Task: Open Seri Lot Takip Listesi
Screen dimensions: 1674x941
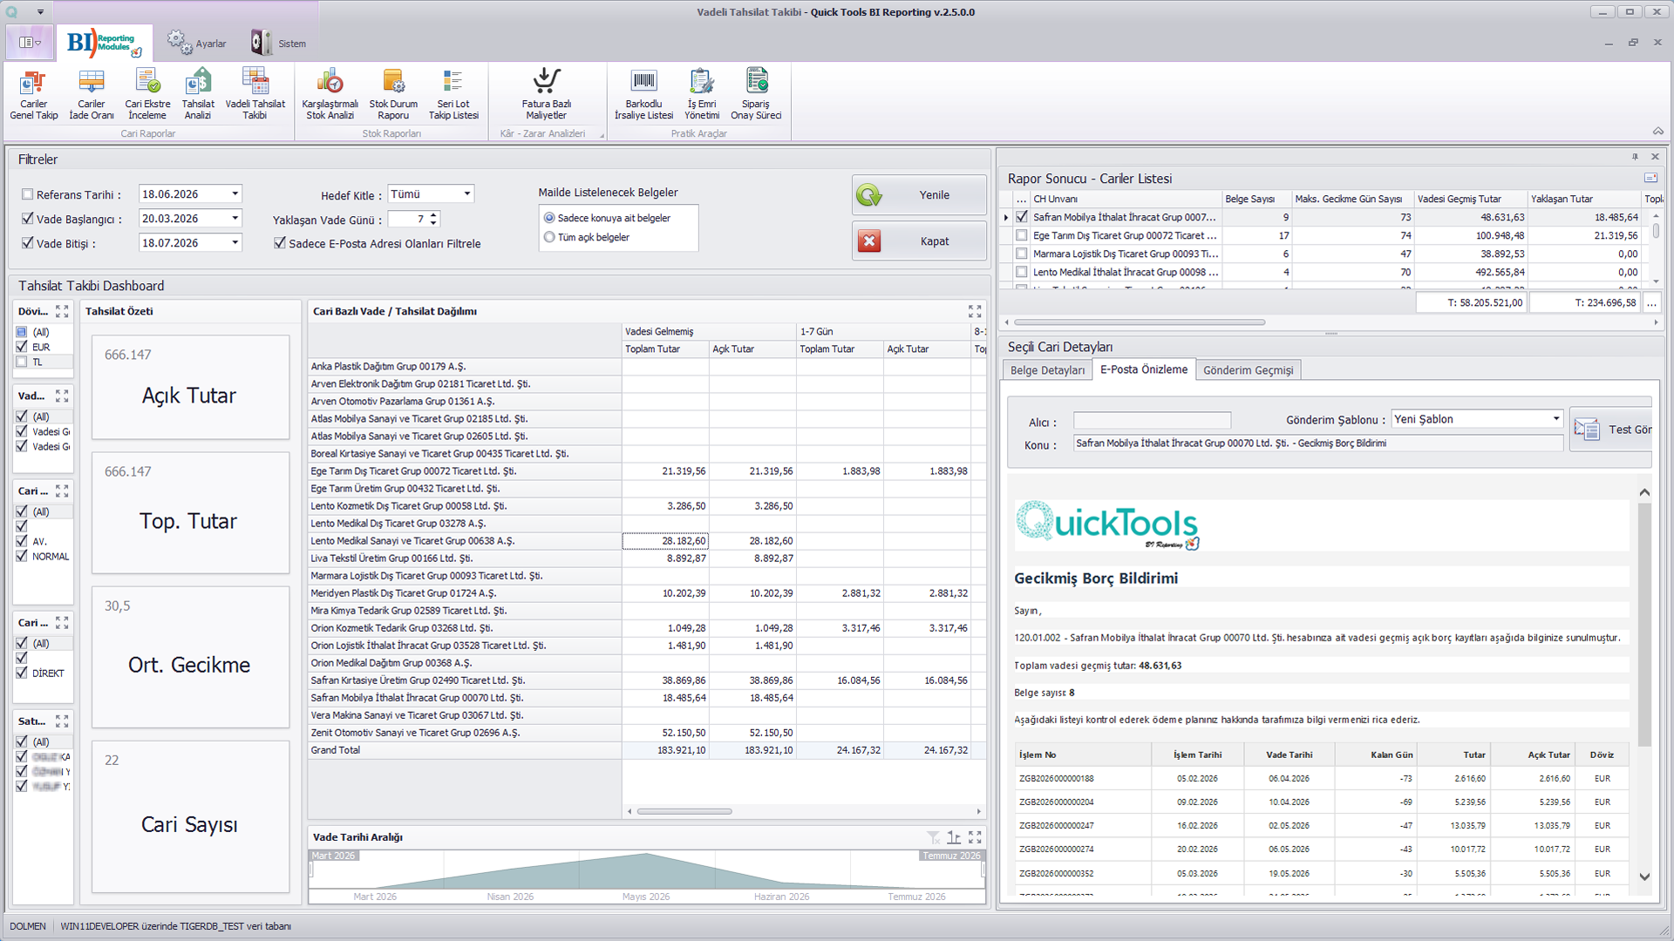Action: [x=453, y=94]
